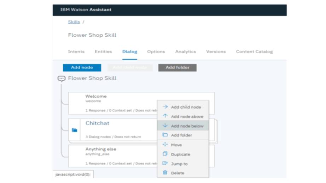Click the folder icon in the context menu
This screenshot has width=326, height=183.
point(165,135)
